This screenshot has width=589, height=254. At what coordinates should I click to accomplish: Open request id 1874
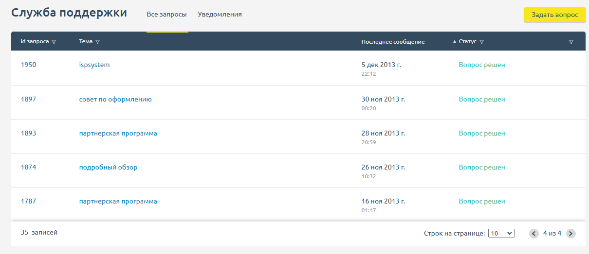[x=28, y=167]
